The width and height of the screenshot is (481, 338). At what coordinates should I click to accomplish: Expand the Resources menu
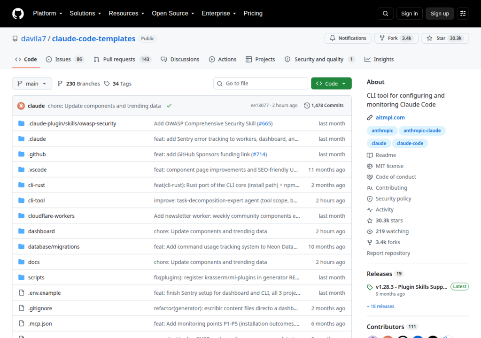pos(126,14)
